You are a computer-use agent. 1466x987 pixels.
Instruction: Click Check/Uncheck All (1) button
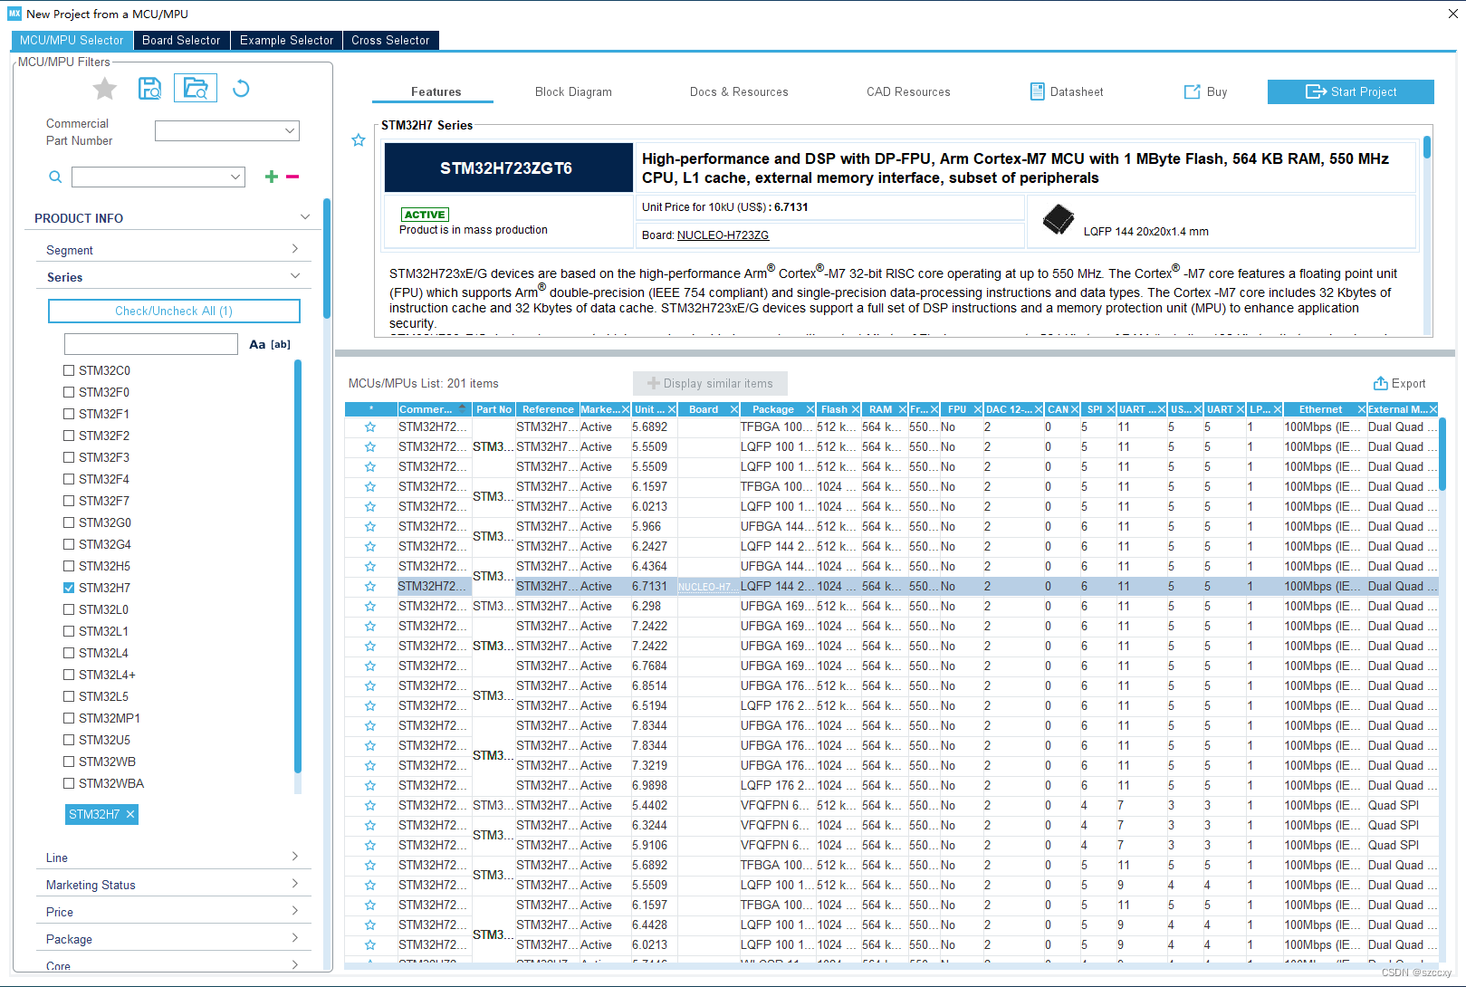[174, 311]
